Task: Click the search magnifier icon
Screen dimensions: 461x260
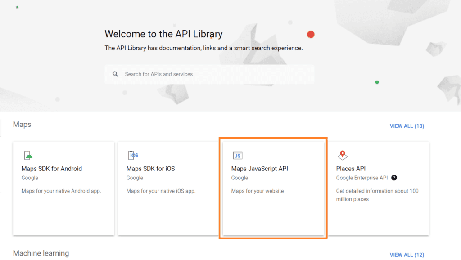Action: (116, 74)
